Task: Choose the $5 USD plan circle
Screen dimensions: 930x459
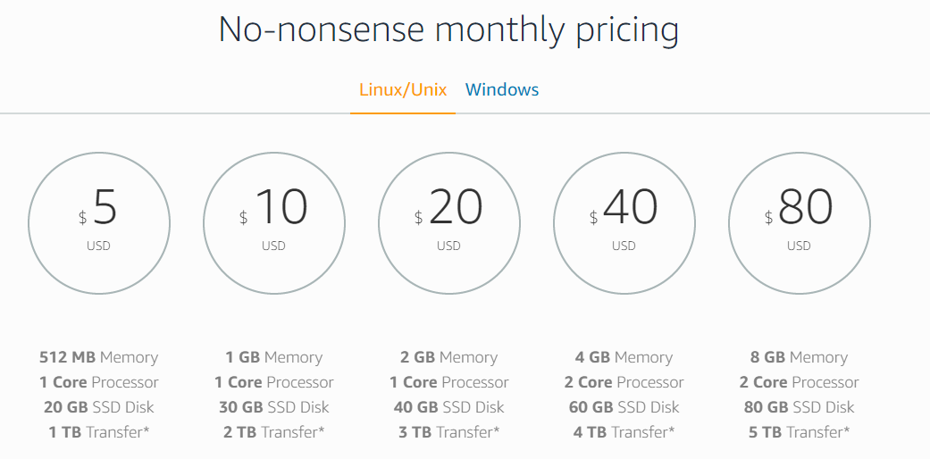Action: [x=99, y=223]
